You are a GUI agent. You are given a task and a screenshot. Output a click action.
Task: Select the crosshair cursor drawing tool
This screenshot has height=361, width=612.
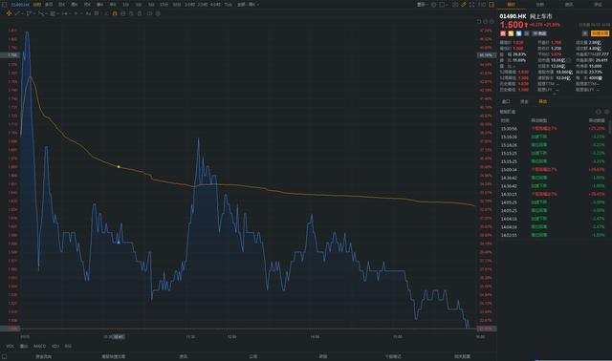pos(9,13)
